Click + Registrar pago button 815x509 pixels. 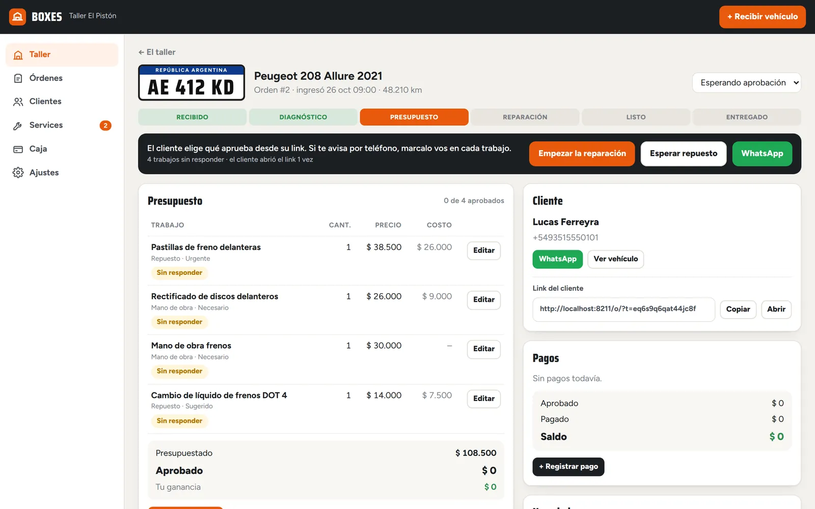coord(568,467)
